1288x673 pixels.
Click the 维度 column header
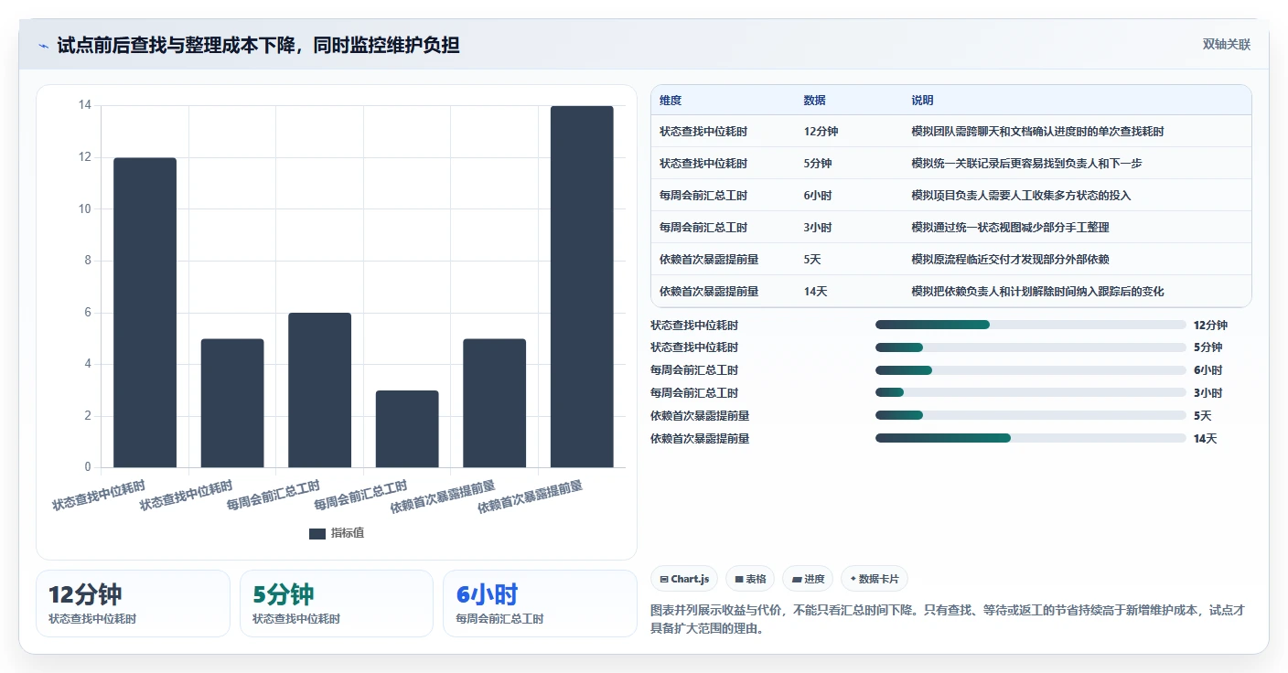671,101
